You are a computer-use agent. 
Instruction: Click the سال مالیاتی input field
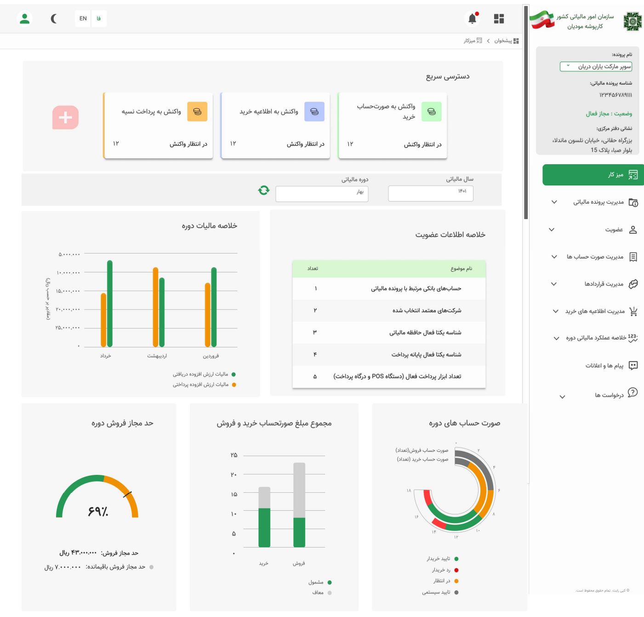tap(430, 193)
